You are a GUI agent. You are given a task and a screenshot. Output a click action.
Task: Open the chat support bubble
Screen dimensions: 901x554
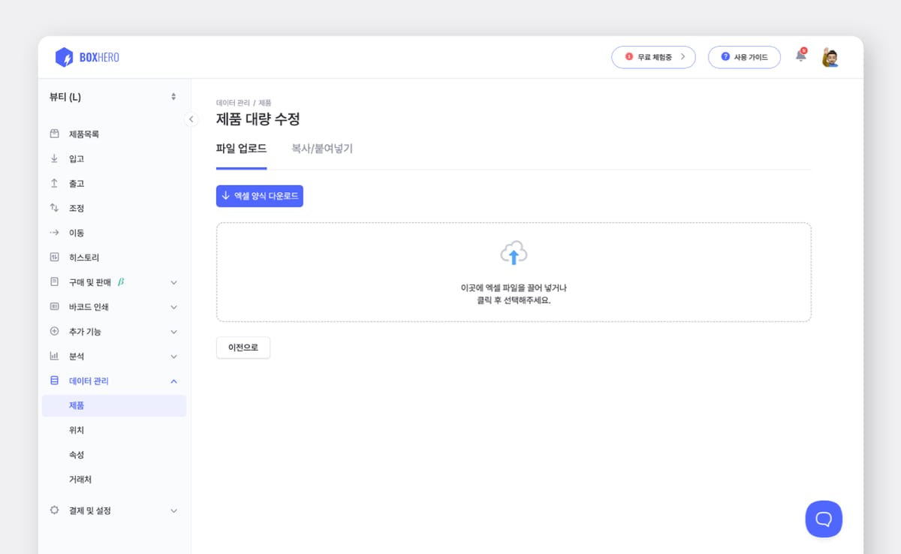(x=824, y=519)
